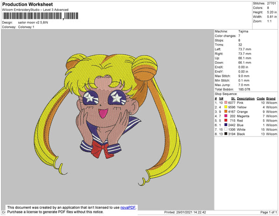Click the Total Bobbin value 185.07ft

(244, 89)
